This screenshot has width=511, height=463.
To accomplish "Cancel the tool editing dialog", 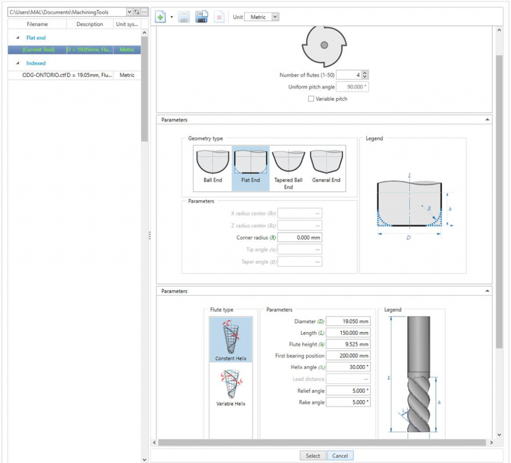I will [340, 456].
